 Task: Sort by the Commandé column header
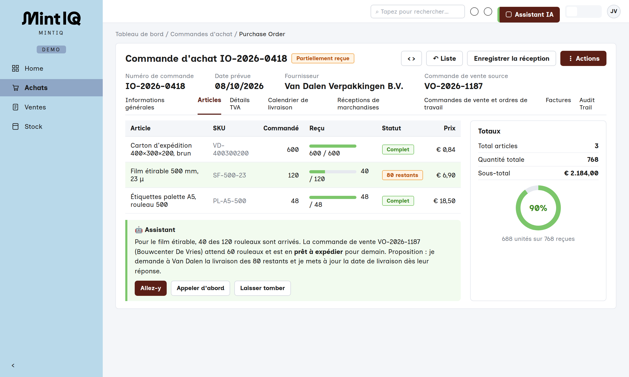281,128
